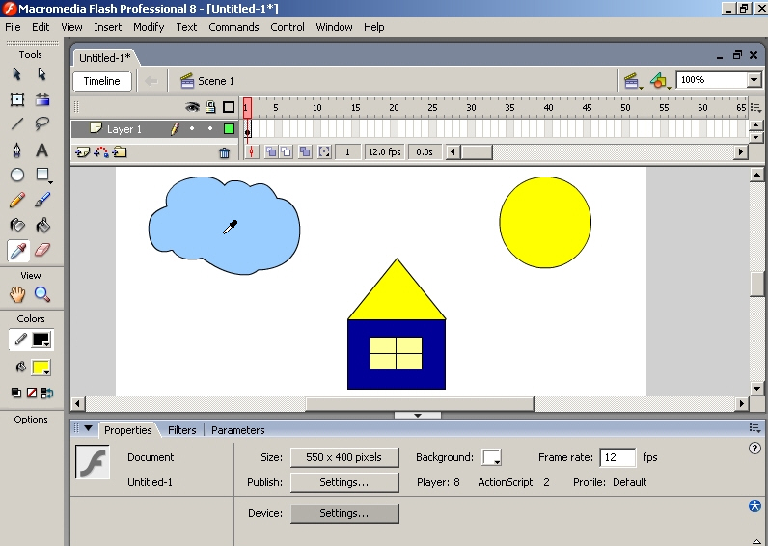
Task: Open the Control menu
Action: pos(287,27)
